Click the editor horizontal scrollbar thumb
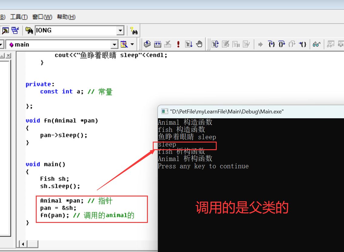Screen dimensions: 344x252 point(32,244)
